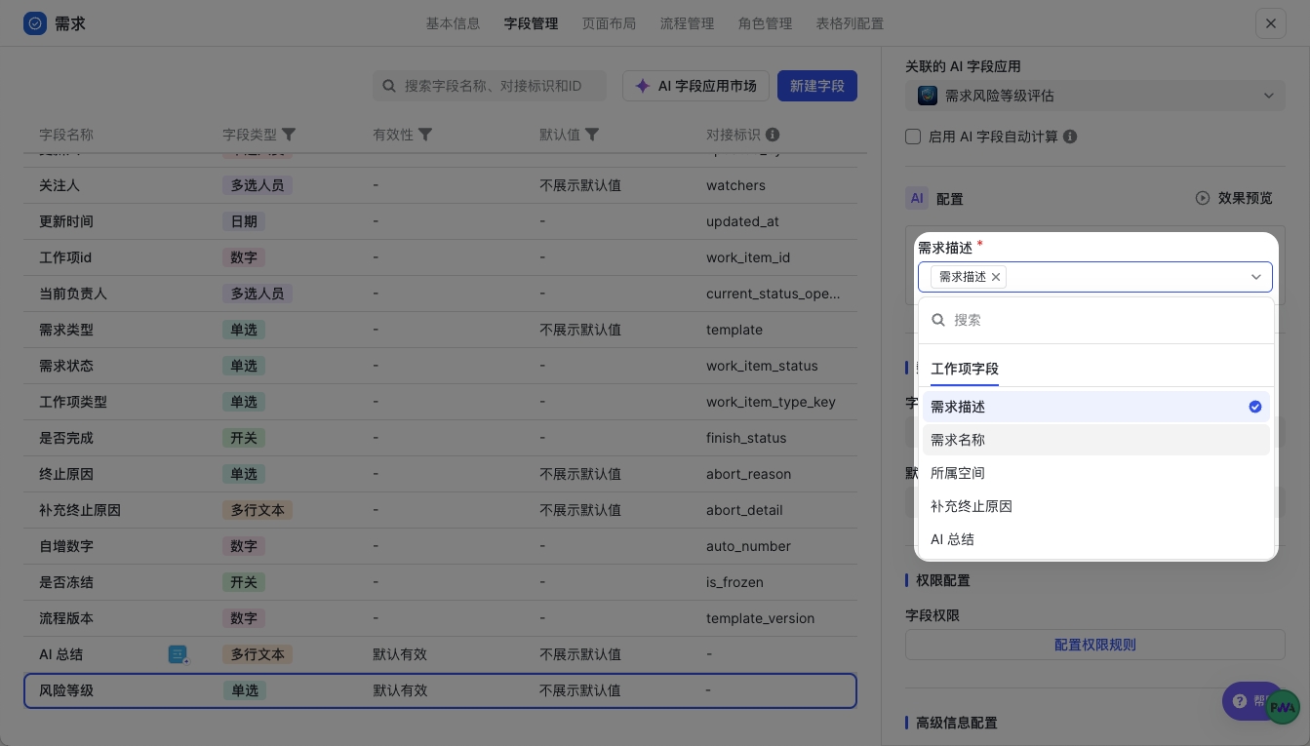
Task: Click the info icon next to AI 字段自动计算
Action: (x=1070, y=137)
